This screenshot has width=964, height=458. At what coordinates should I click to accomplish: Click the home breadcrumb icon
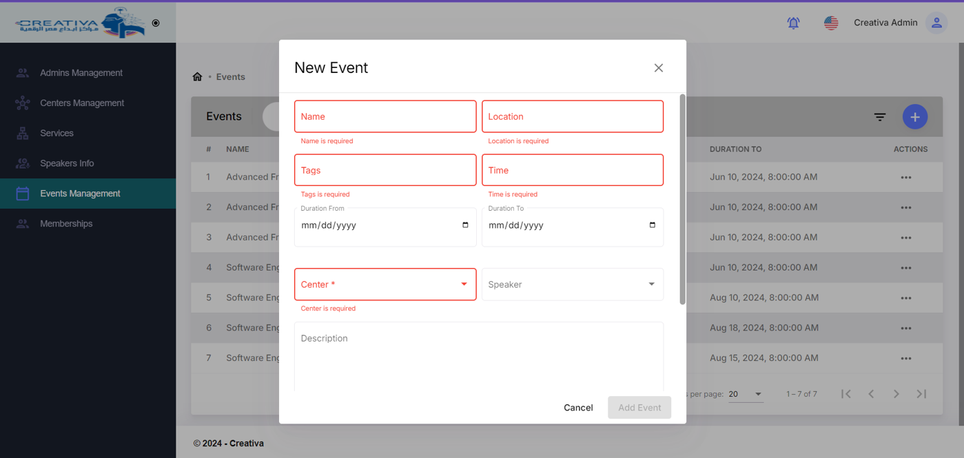tap(198, 77)
